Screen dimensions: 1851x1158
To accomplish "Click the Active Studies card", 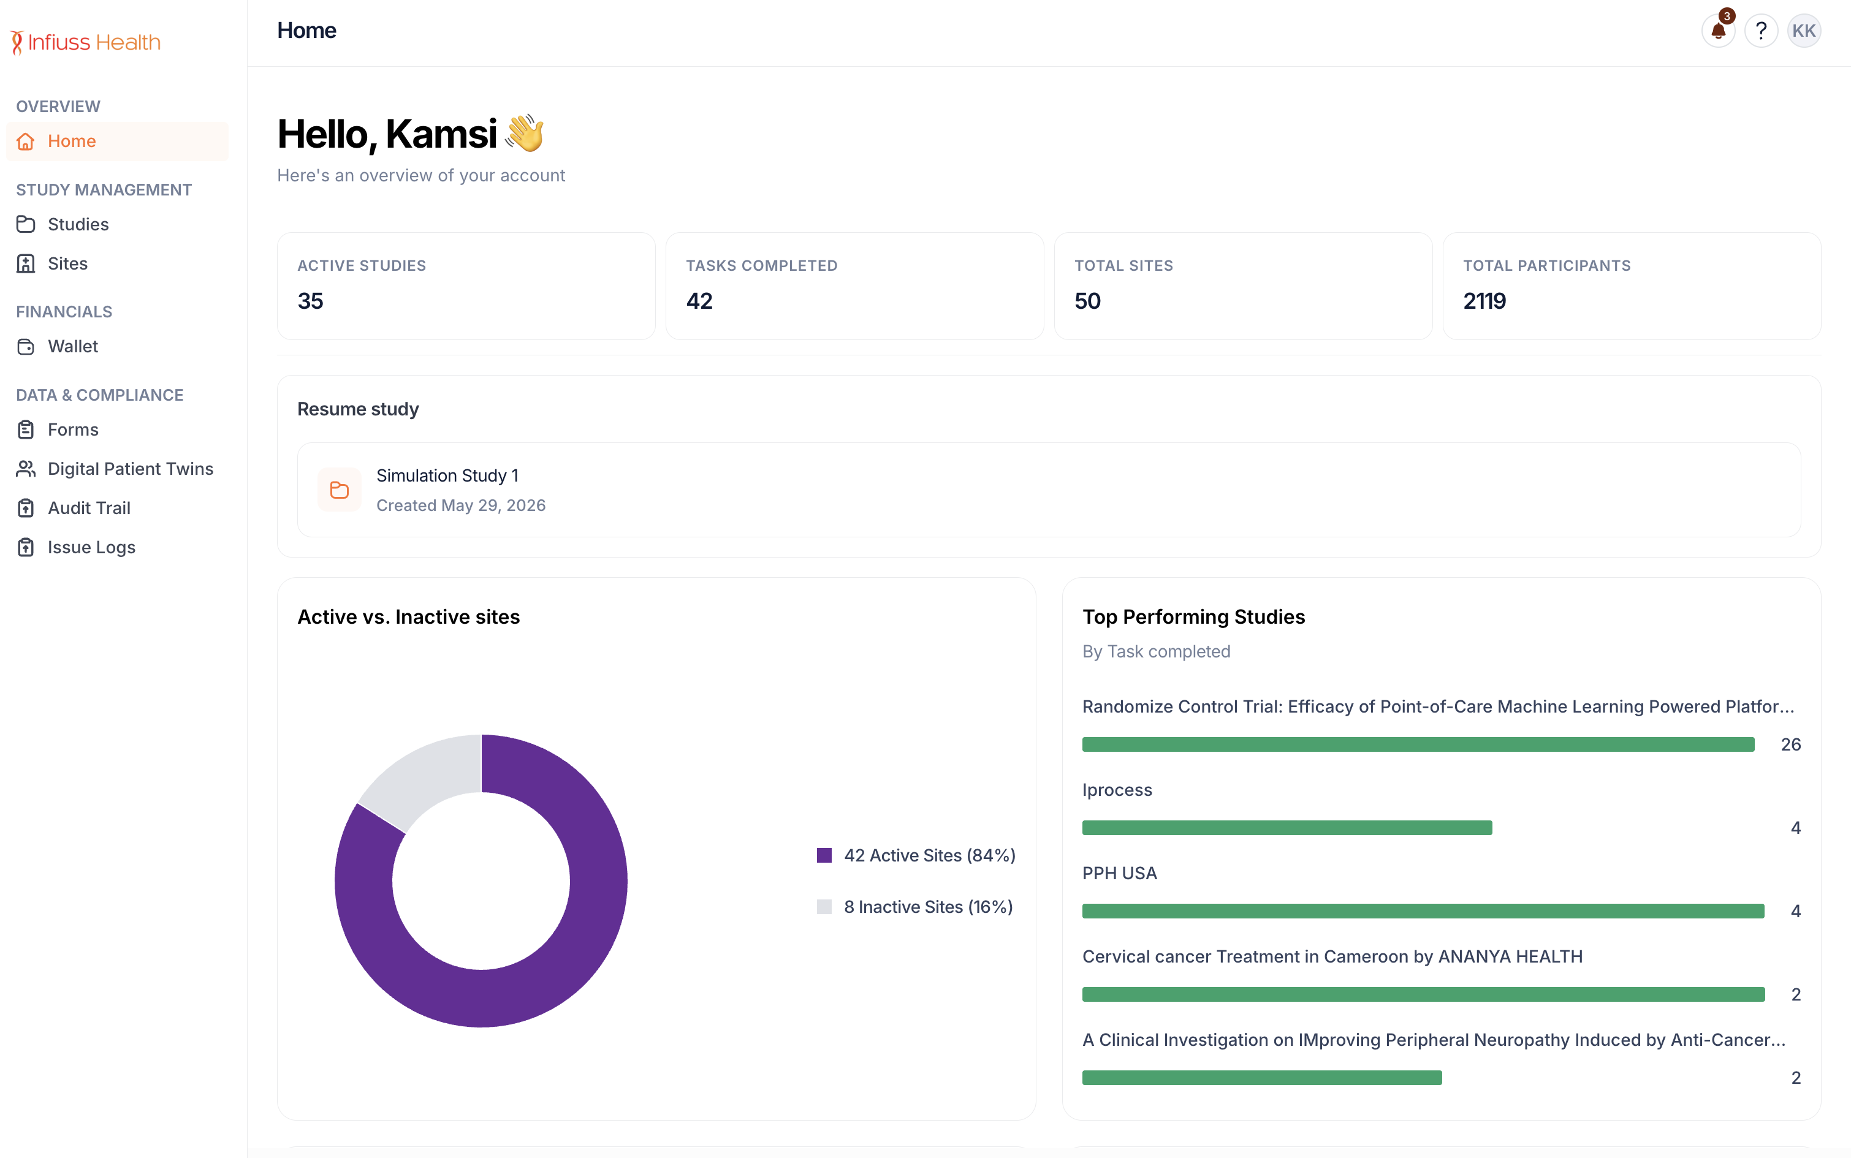I will pos(466,286).
